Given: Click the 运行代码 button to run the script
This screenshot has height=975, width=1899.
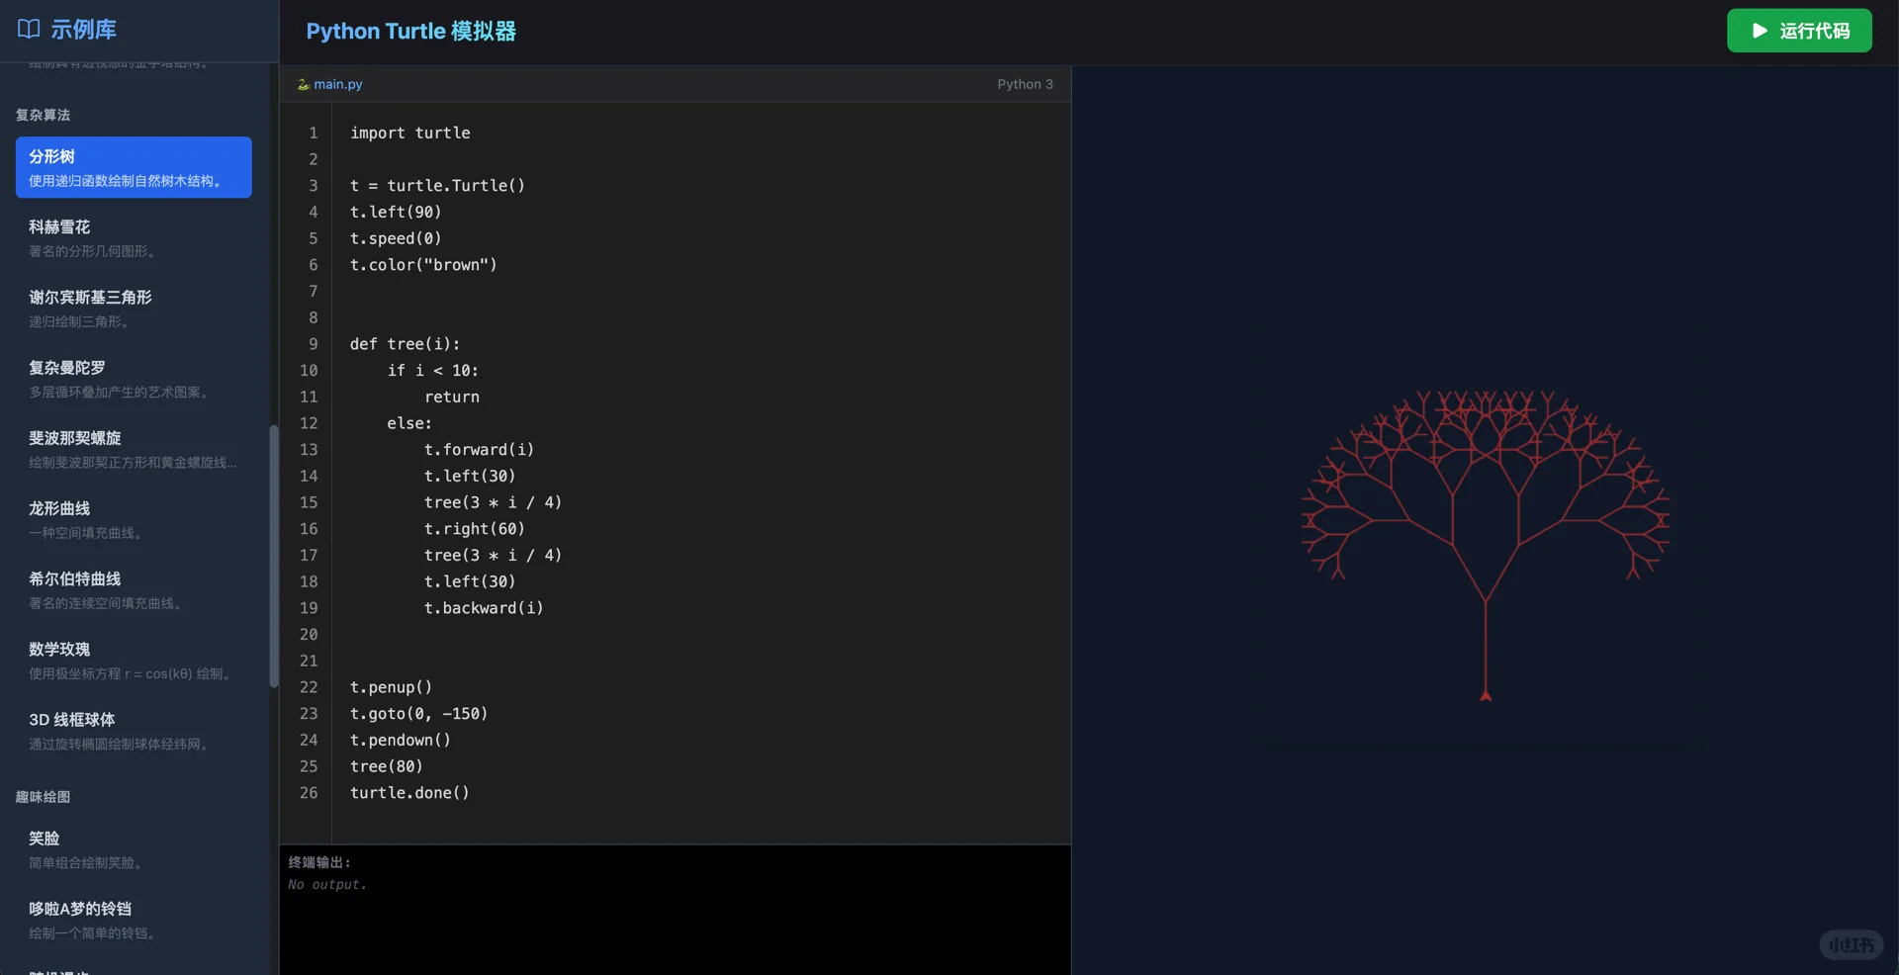Looking at the screenshot, I should click(x=1799, y=30).
